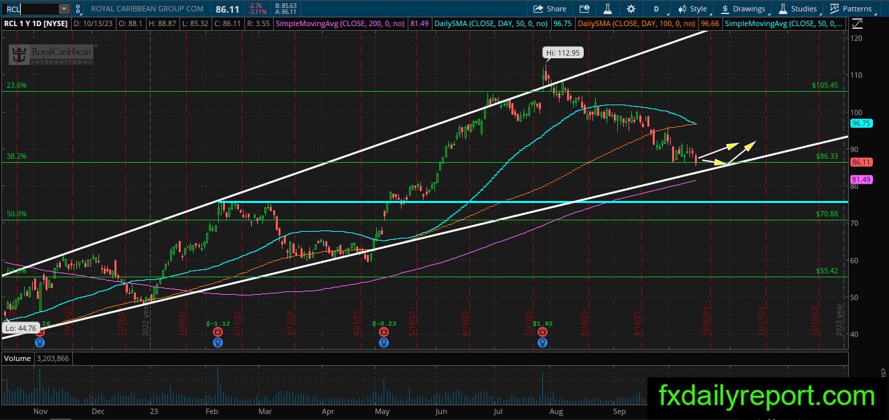Click the RCL 1 Y 1D [NYSE] label
Image resolution: width=889 pixels, height=420 pixels.
pyautogui.click(x=35, y=23)
